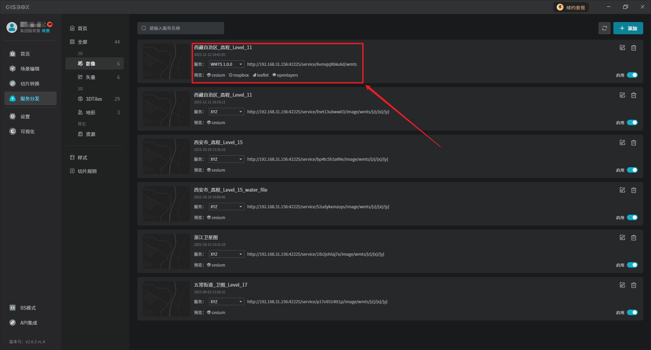
Task: Click the service name search field
Action: click(x=181, y=28)
